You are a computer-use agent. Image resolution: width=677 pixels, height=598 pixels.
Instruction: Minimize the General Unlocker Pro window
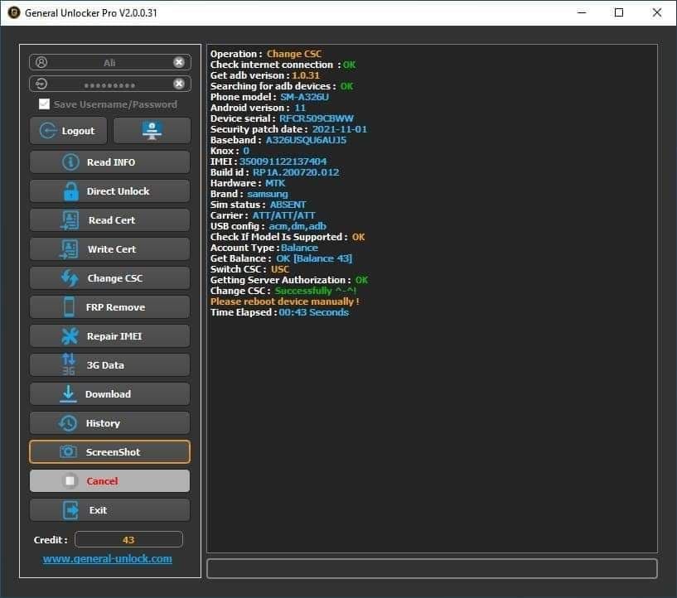click(582, 12)
